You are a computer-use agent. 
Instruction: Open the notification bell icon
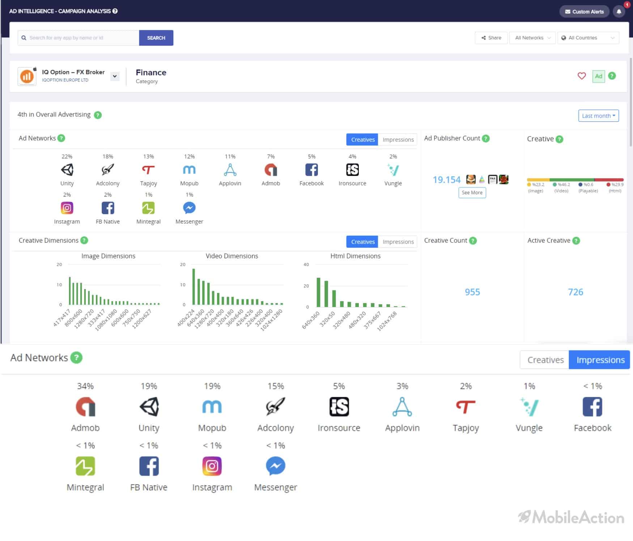tap(619, 12)
